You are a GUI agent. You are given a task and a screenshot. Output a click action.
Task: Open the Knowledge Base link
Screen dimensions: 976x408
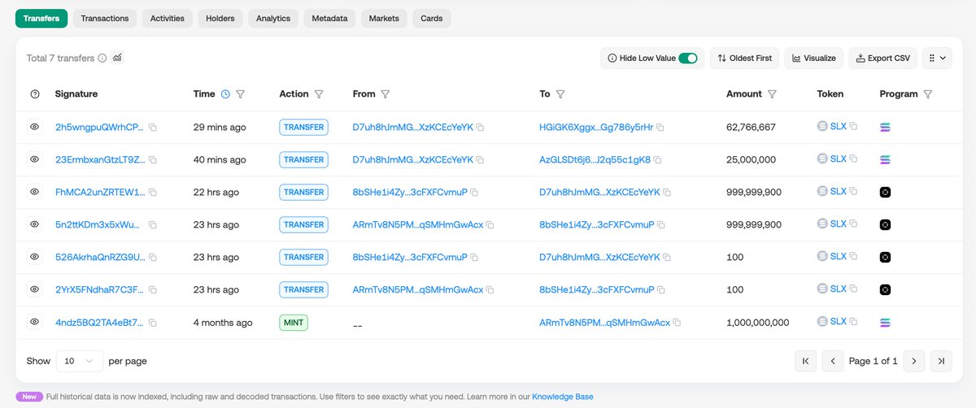coord(563,397)
